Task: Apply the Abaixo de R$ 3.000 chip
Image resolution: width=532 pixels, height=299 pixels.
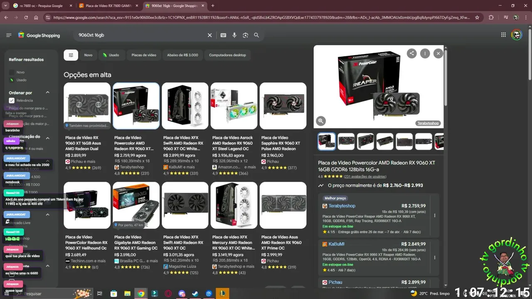Action: coord(182,55)
